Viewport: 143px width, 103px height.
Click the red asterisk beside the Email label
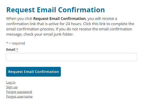click(x=17, y=49)
